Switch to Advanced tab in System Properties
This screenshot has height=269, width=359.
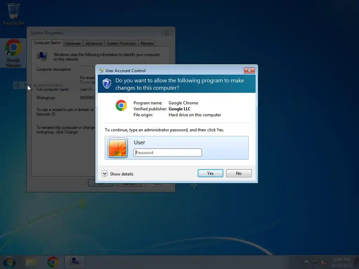93,43
